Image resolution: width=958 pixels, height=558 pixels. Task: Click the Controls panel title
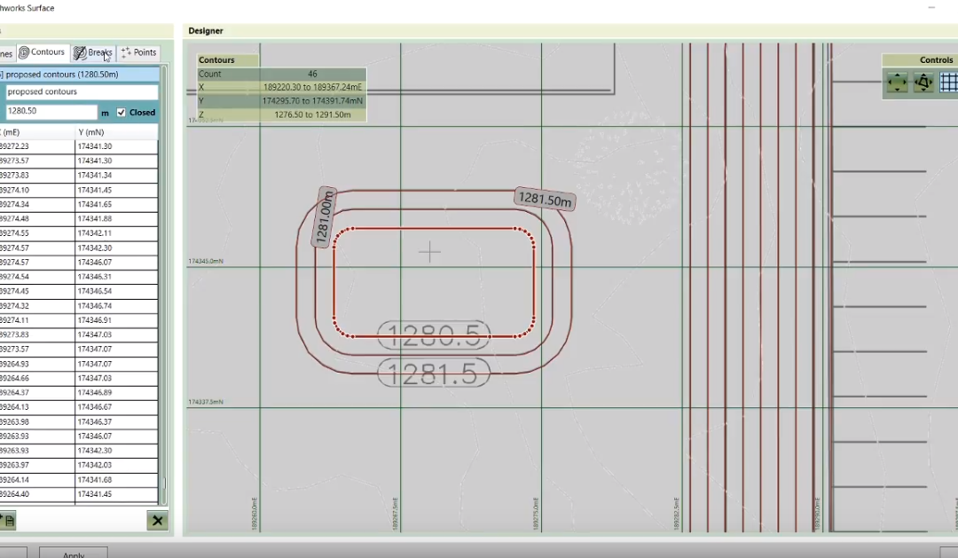(x=936, y=60)
